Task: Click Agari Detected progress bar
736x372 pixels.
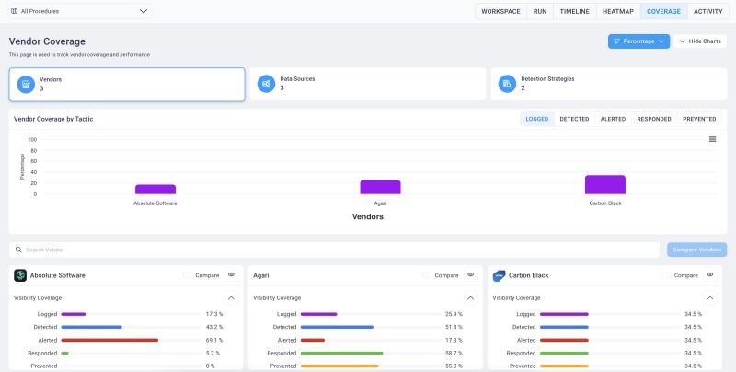Action: (371, 327)
